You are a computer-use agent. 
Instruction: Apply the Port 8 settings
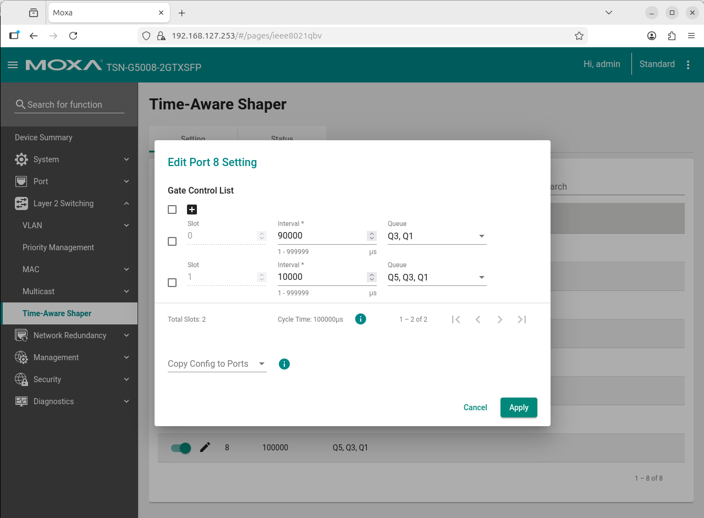click(x=518, y=407)
